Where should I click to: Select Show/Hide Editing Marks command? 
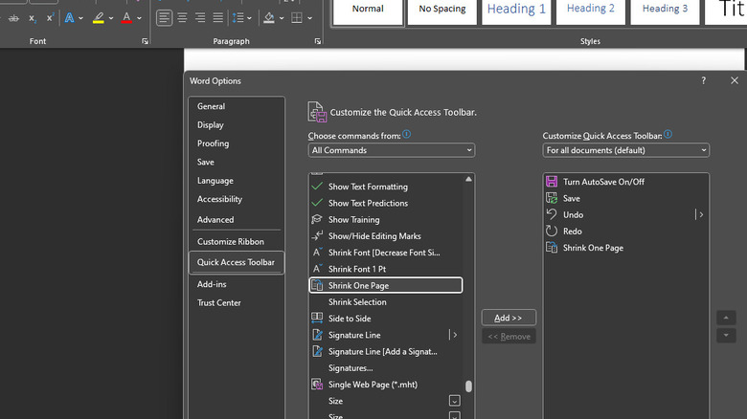pyautogui.click(x=373, y=236)
